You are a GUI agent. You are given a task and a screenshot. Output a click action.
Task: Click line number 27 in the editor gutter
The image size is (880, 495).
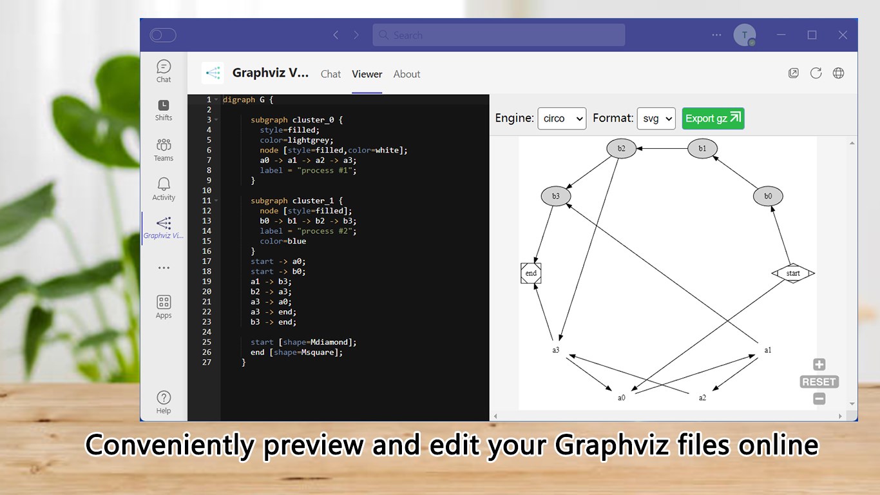[206, 362]
